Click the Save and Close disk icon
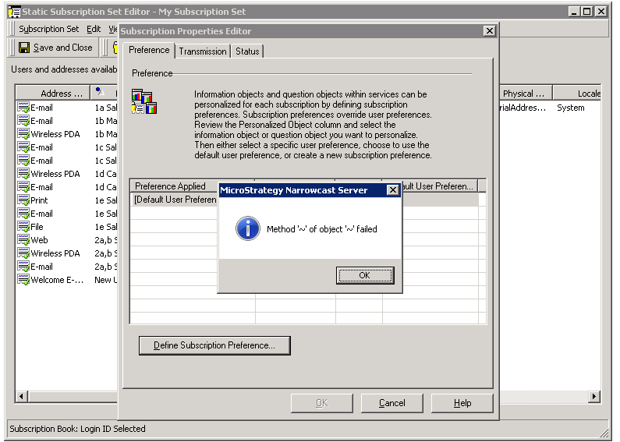 (24, 48)
